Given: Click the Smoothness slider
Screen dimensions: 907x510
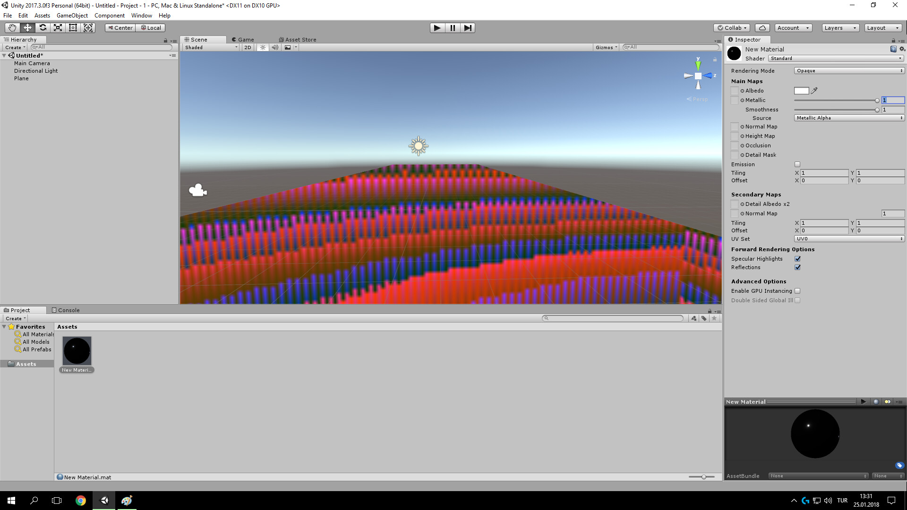Looking at the screenshot, I should (x=836, y=110).
